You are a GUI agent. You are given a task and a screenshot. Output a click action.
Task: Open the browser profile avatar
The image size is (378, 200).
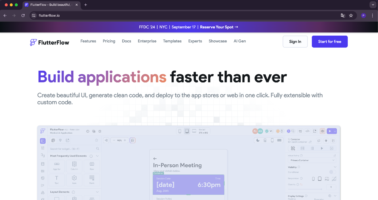(x=364, y=15)
